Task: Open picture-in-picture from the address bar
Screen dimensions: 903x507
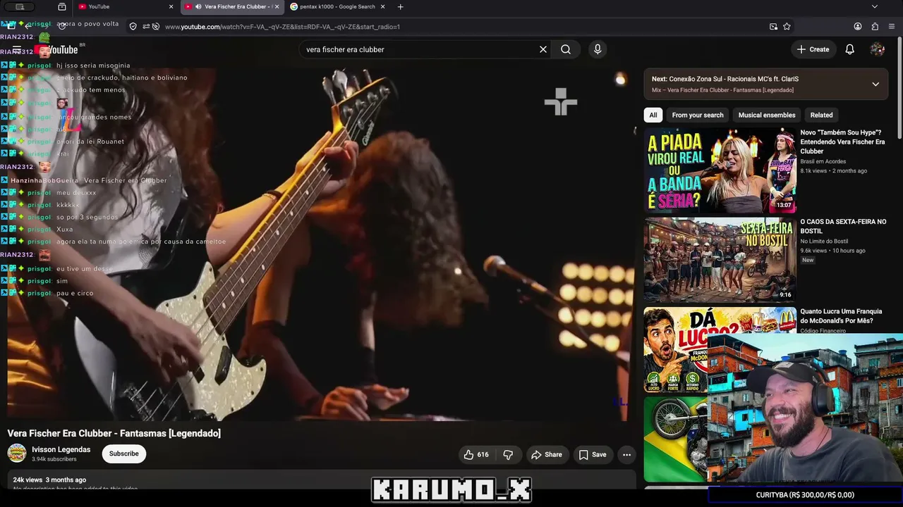Action: click(x=773, y=27)
